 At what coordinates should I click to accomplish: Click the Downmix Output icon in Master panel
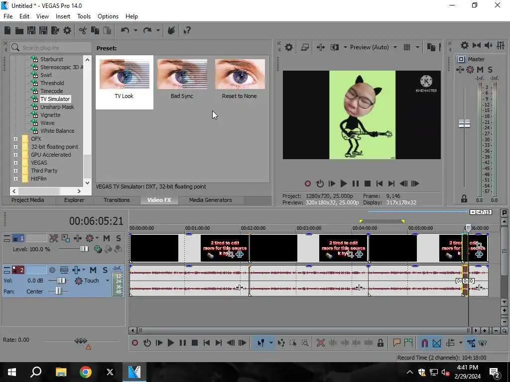pyautogui.click(x=477, y=45)
